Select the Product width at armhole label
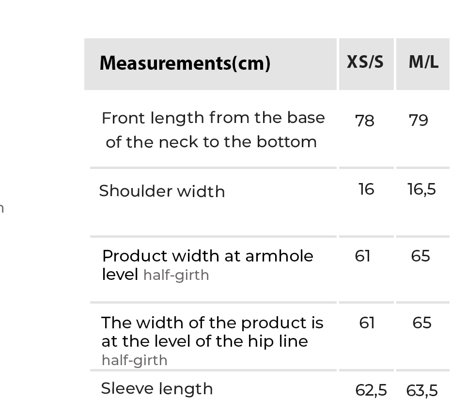Screen dimensions: 451x415 click(x=208, y=256)
